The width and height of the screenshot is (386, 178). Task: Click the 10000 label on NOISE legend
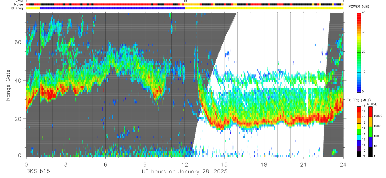(378, 116)
